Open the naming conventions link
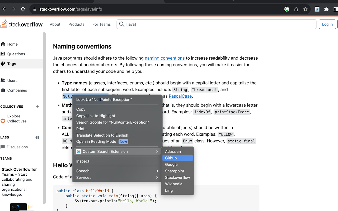Image resolution: width=338 pixels, height=211 pixels. 165,58
